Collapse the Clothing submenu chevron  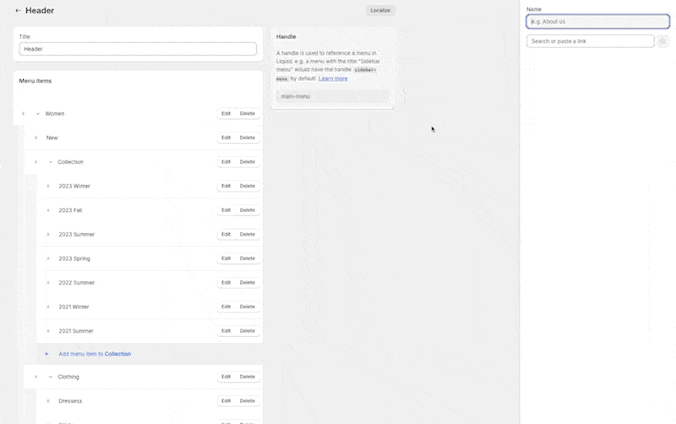(50, 377)
